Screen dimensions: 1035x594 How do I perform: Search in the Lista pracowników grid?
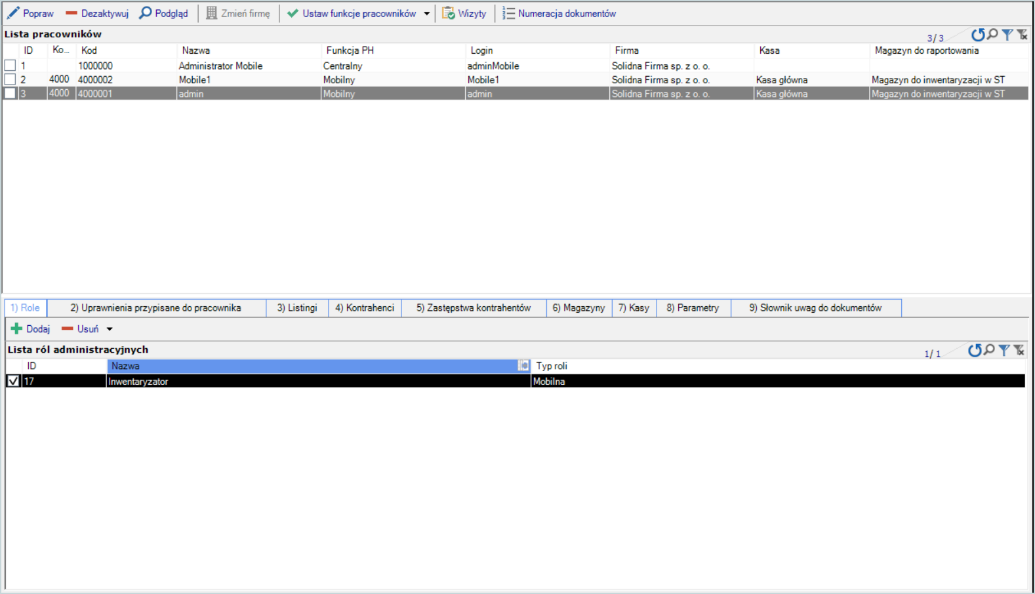(x=992, y=35)
